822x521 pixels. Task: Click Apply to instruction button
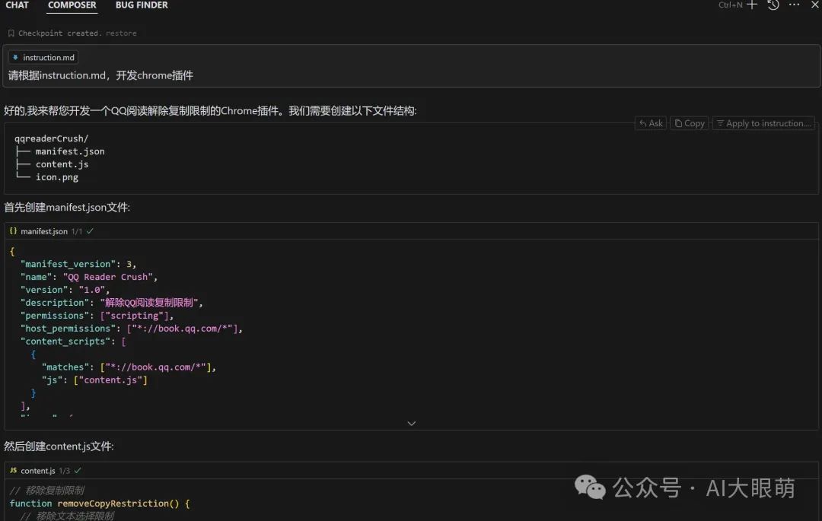763,123
